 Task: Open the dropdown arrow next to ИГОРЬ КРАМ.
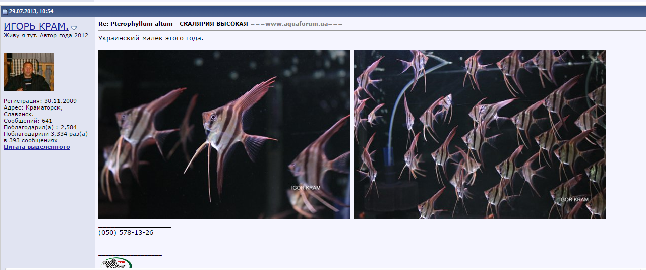(x=74, y=28)
